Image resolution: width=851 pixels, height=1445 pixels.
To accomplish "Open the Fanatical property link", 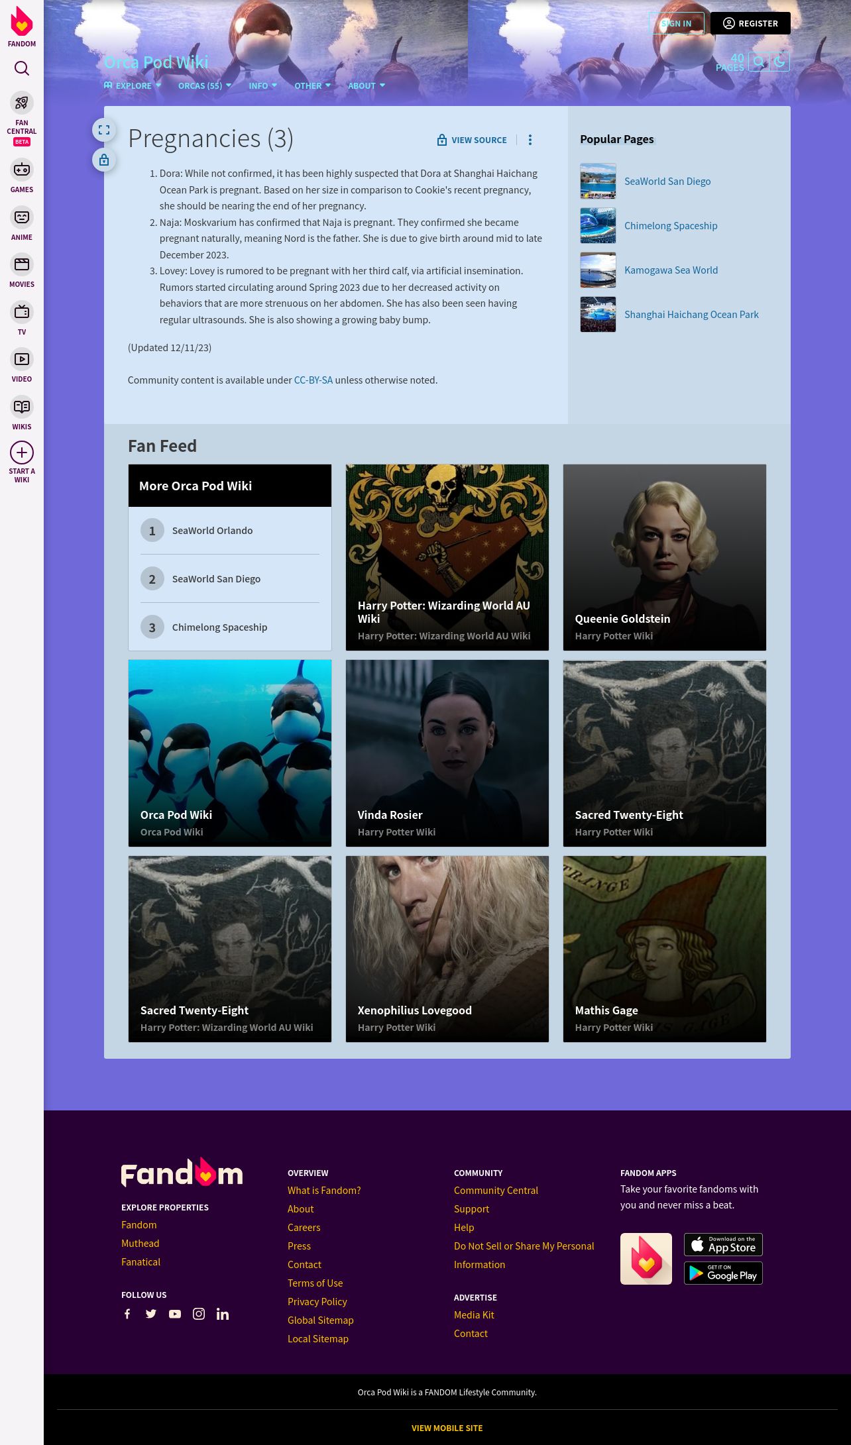I will (141, 1262).
